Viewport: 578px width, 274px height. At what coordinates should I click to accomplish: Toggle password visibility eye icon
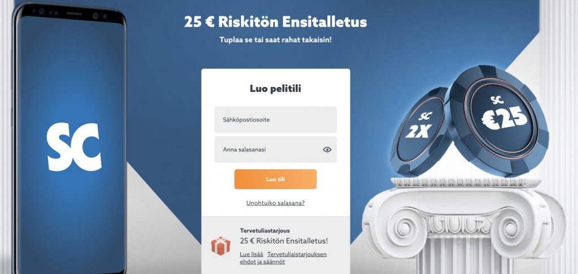point(327,150)
